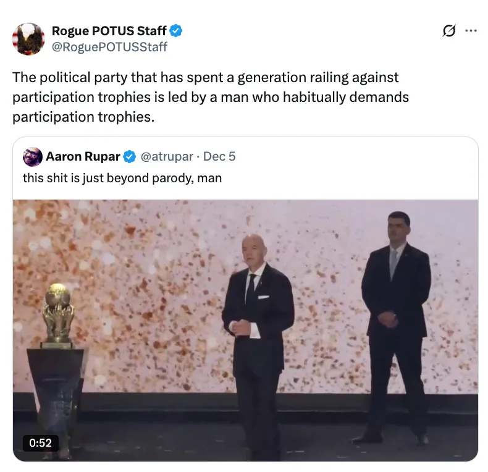The width and height of the screenshot is (488, 472).
Task: Play the embedded video thumbnail
Action: (245, 331)
